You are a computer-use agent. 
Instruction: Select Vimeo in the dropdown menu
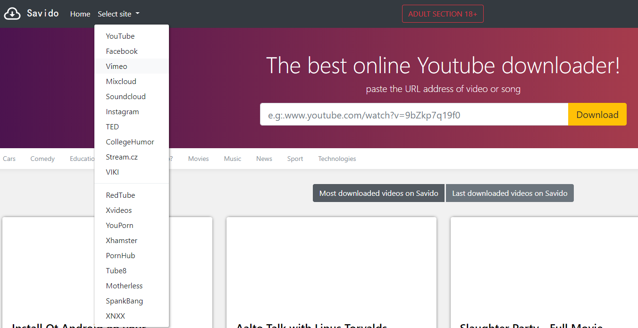(x=132, y=66)
